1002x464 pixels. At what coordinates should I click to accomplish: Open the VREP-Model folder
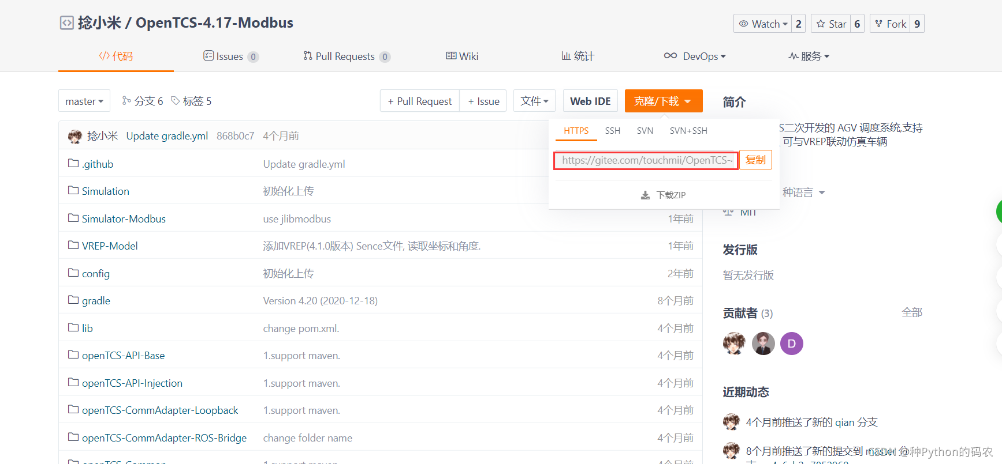(x=110, y=246)
